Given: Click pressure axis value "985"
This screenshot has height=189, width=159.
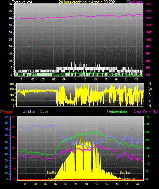Looking at the screenshot, I should 148,61.
